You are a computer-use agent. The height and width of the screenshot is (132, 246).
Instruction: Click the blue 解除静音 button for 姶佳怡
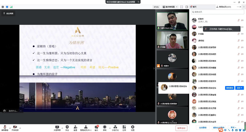pos(230,88)
